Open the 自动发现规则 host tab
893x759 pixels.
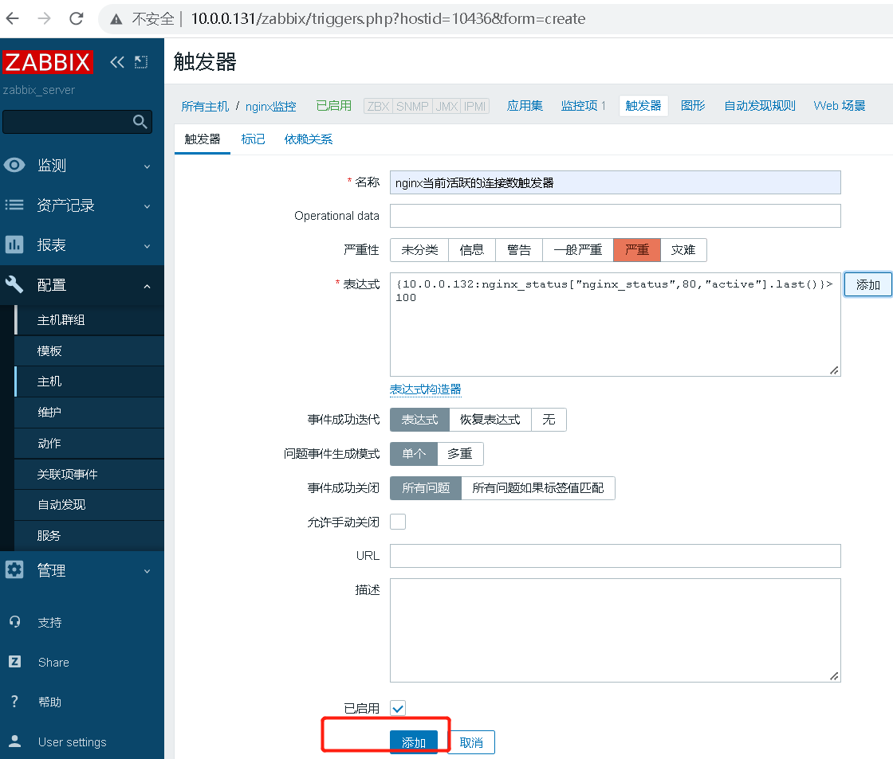point(760,106)
